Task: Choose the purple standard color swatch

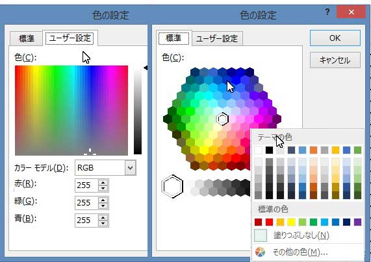Action: (x=357, y=222)
